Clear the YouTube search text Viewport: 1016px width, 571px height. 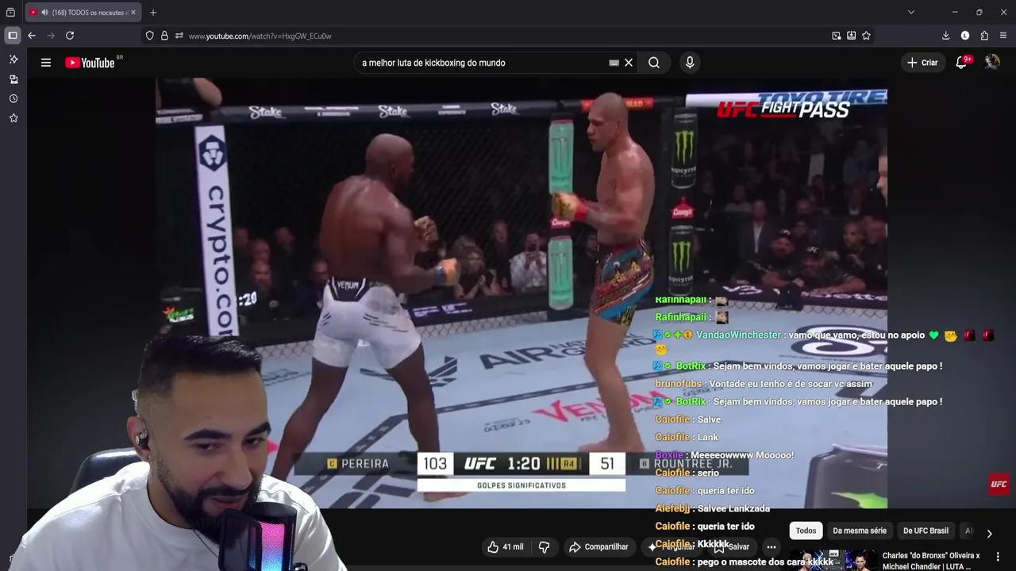[629, 63]
